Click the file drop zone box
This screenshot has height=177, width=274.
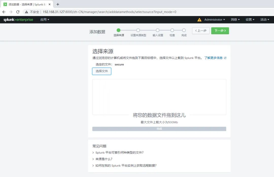click(x=159, y=97)
